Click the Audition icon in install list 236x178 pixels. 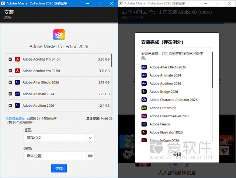point(17,105)
